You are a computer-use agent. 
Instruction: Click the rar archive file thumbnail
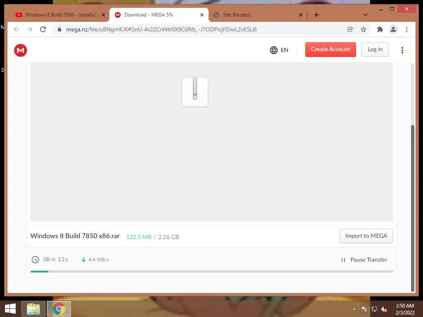coord(195,92)
